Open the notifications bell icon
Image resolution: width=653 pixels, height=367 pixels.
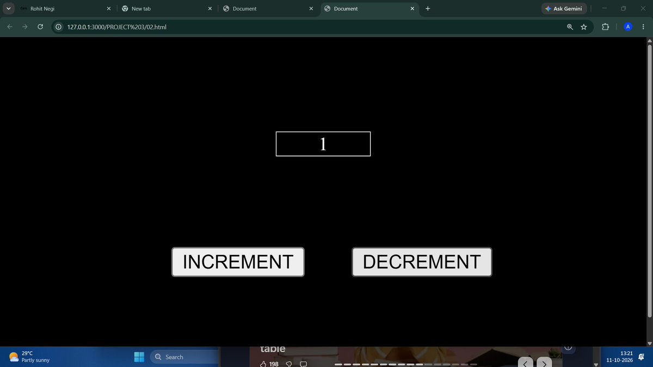coord(641,357)
